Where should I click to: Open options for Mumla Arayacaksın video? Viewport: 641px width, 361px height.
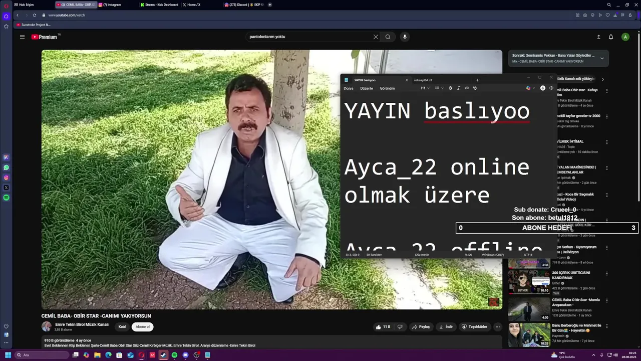click(607, 300)
